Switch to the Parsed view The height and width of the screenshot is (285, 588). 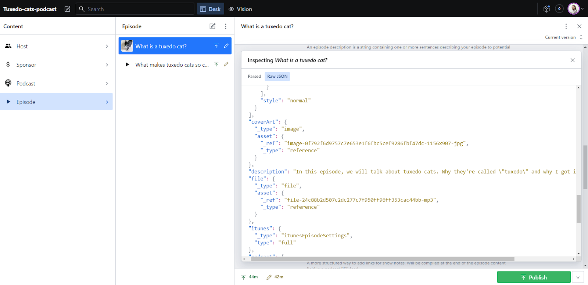pyautogui.click(x=254, y=76)
